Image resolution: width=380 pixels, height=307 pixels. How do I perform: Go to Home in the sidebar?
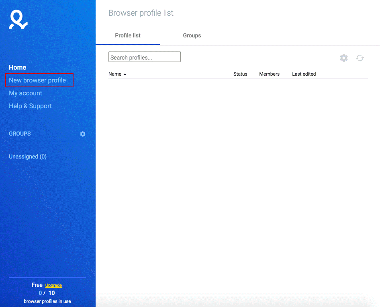click(x=17, y=67)
